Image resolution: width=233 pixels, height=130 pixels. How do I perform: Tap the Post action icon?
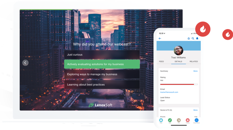click(x=161, y=120)
